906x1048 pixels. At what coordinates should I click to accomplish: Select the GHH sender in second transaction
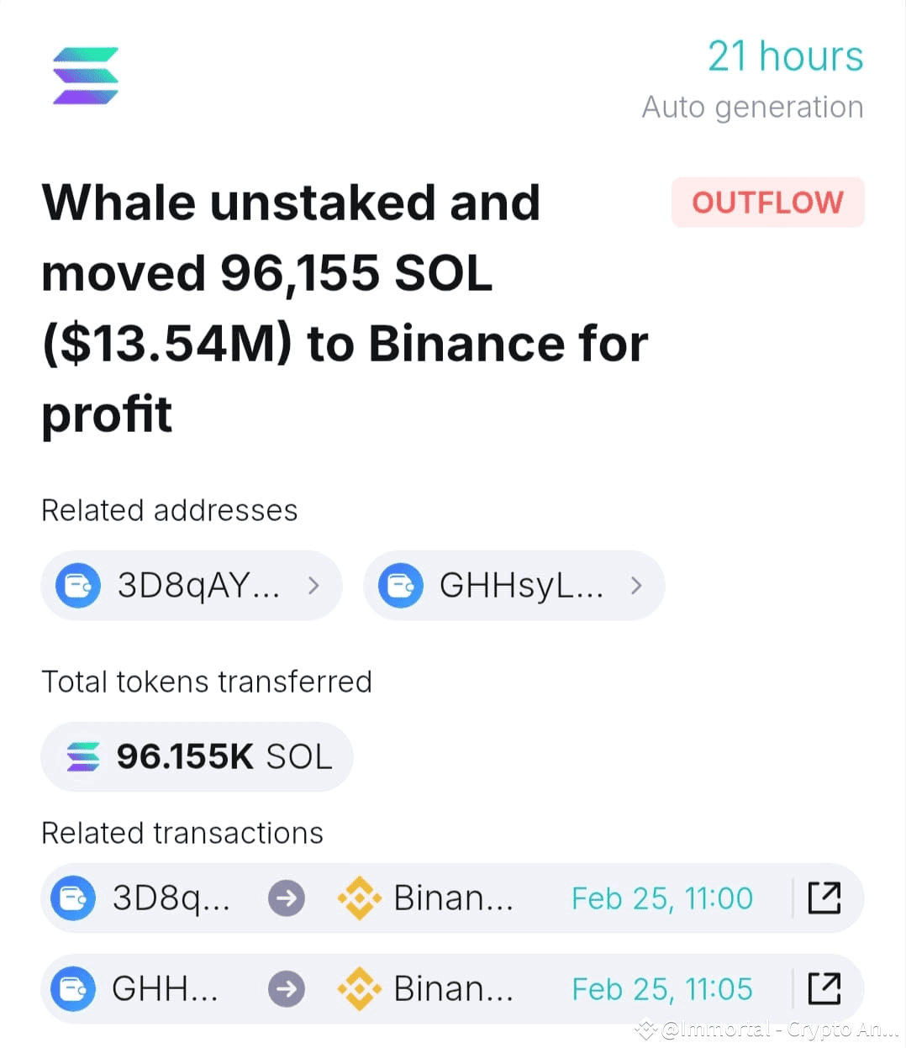[x=165, y=988]
